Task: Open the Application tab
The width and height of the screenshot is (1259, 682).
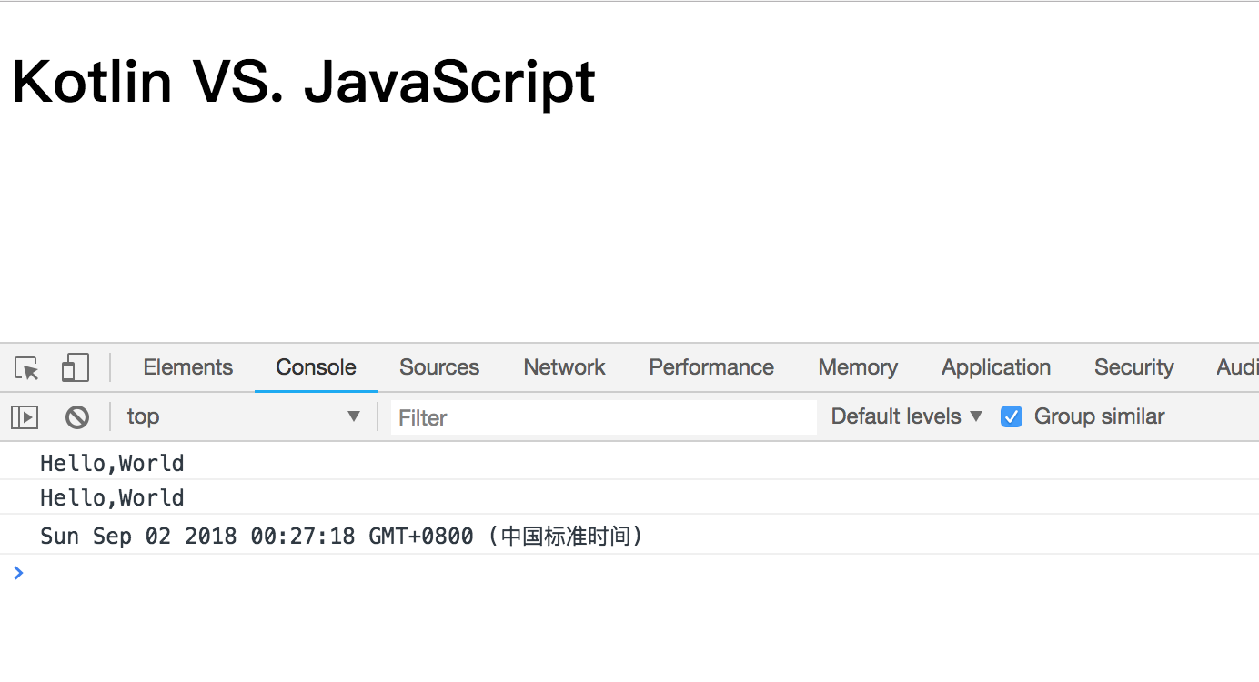Action: (x=995, y=367)
